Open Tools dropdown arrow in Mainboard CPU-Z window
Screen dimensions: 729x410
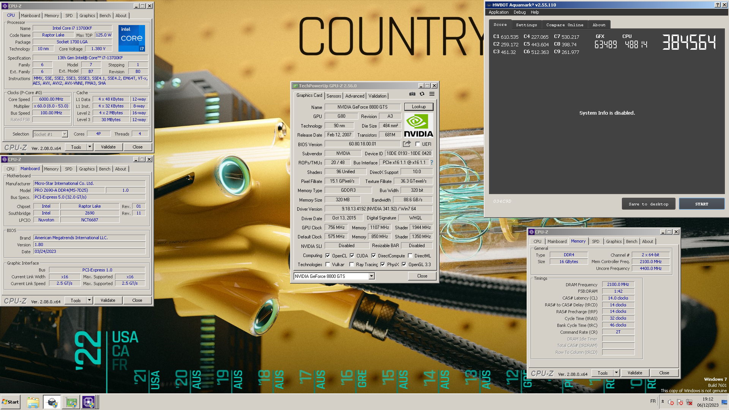[x=89, y=300]
